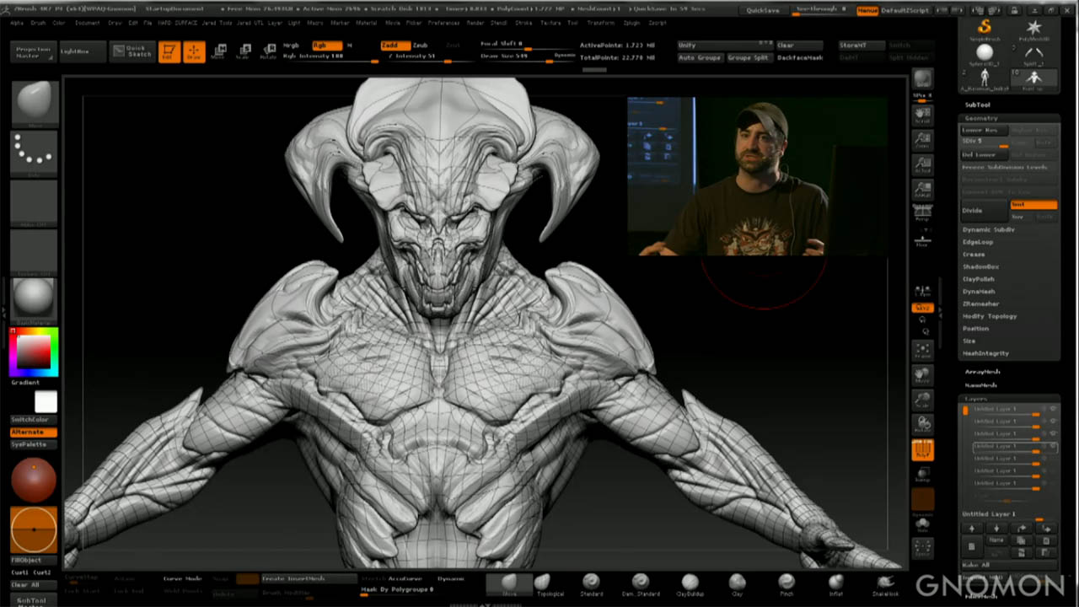This screenshot has width=1079, height=607.
Task: Select the Inflat brush
Action: [x=835, y=584]
